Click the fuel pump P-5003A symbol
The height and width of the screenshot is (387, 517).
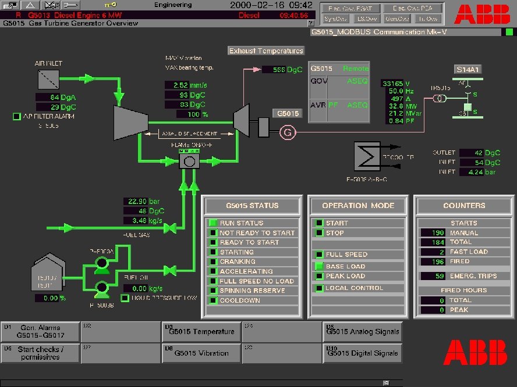(x=101, y=264)
